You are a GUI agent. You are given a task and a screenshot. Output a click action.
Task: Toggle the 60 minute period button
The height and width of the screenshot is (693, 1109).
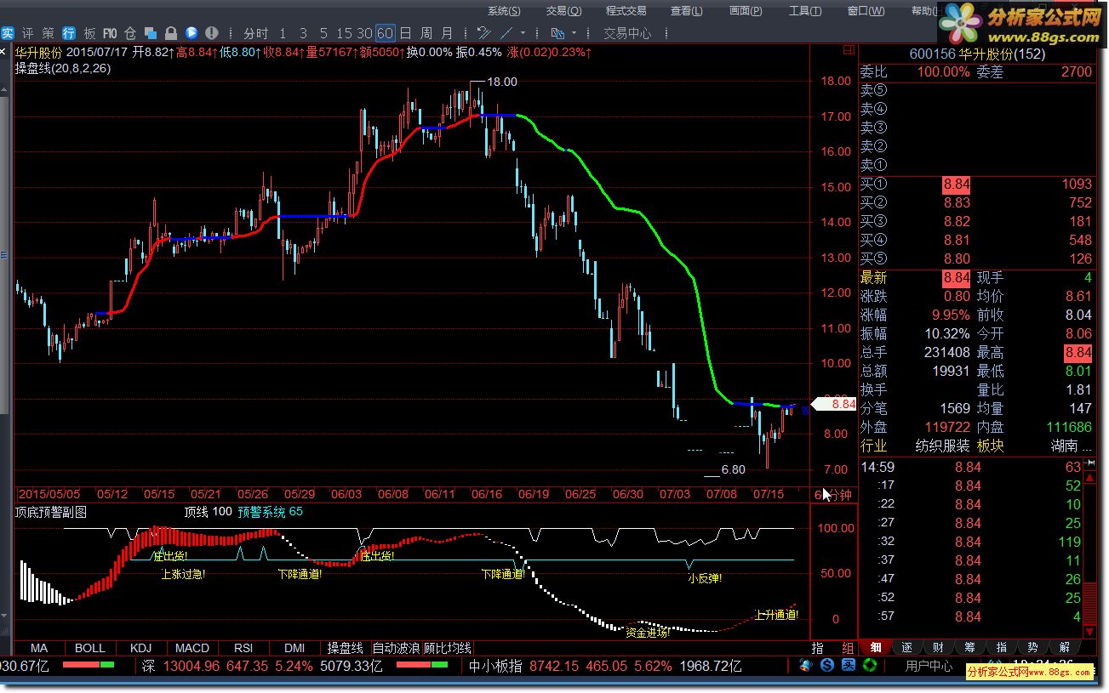[x=385, y=33]
